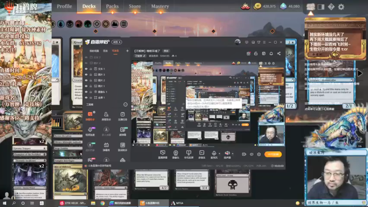Filter MTGA cards by red mana
Screen dimensions: 368x207
(x=79, y=24)
